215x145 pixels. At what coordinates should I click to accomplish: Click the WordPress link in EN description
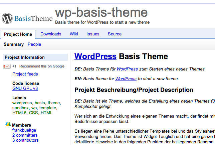click(126, 79)
